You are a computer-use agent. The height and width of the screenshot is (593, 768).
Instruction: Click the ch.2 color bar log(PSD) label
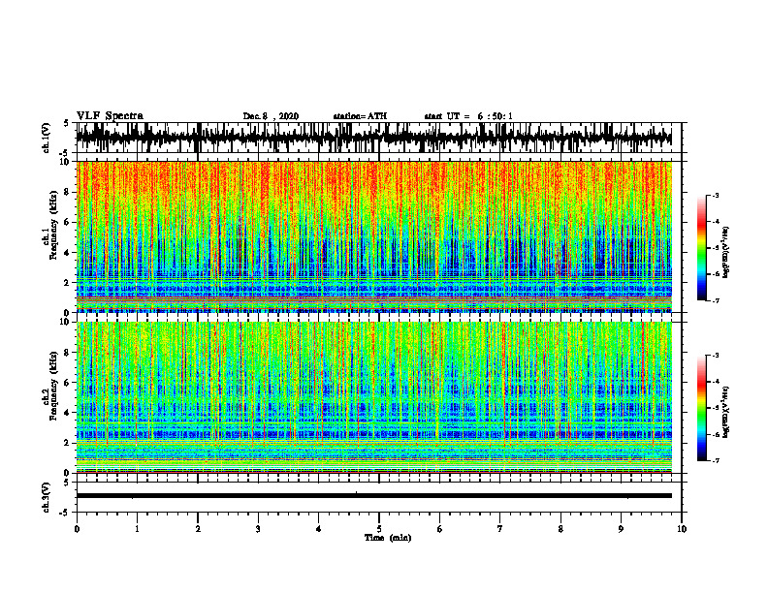pos(726,412)
